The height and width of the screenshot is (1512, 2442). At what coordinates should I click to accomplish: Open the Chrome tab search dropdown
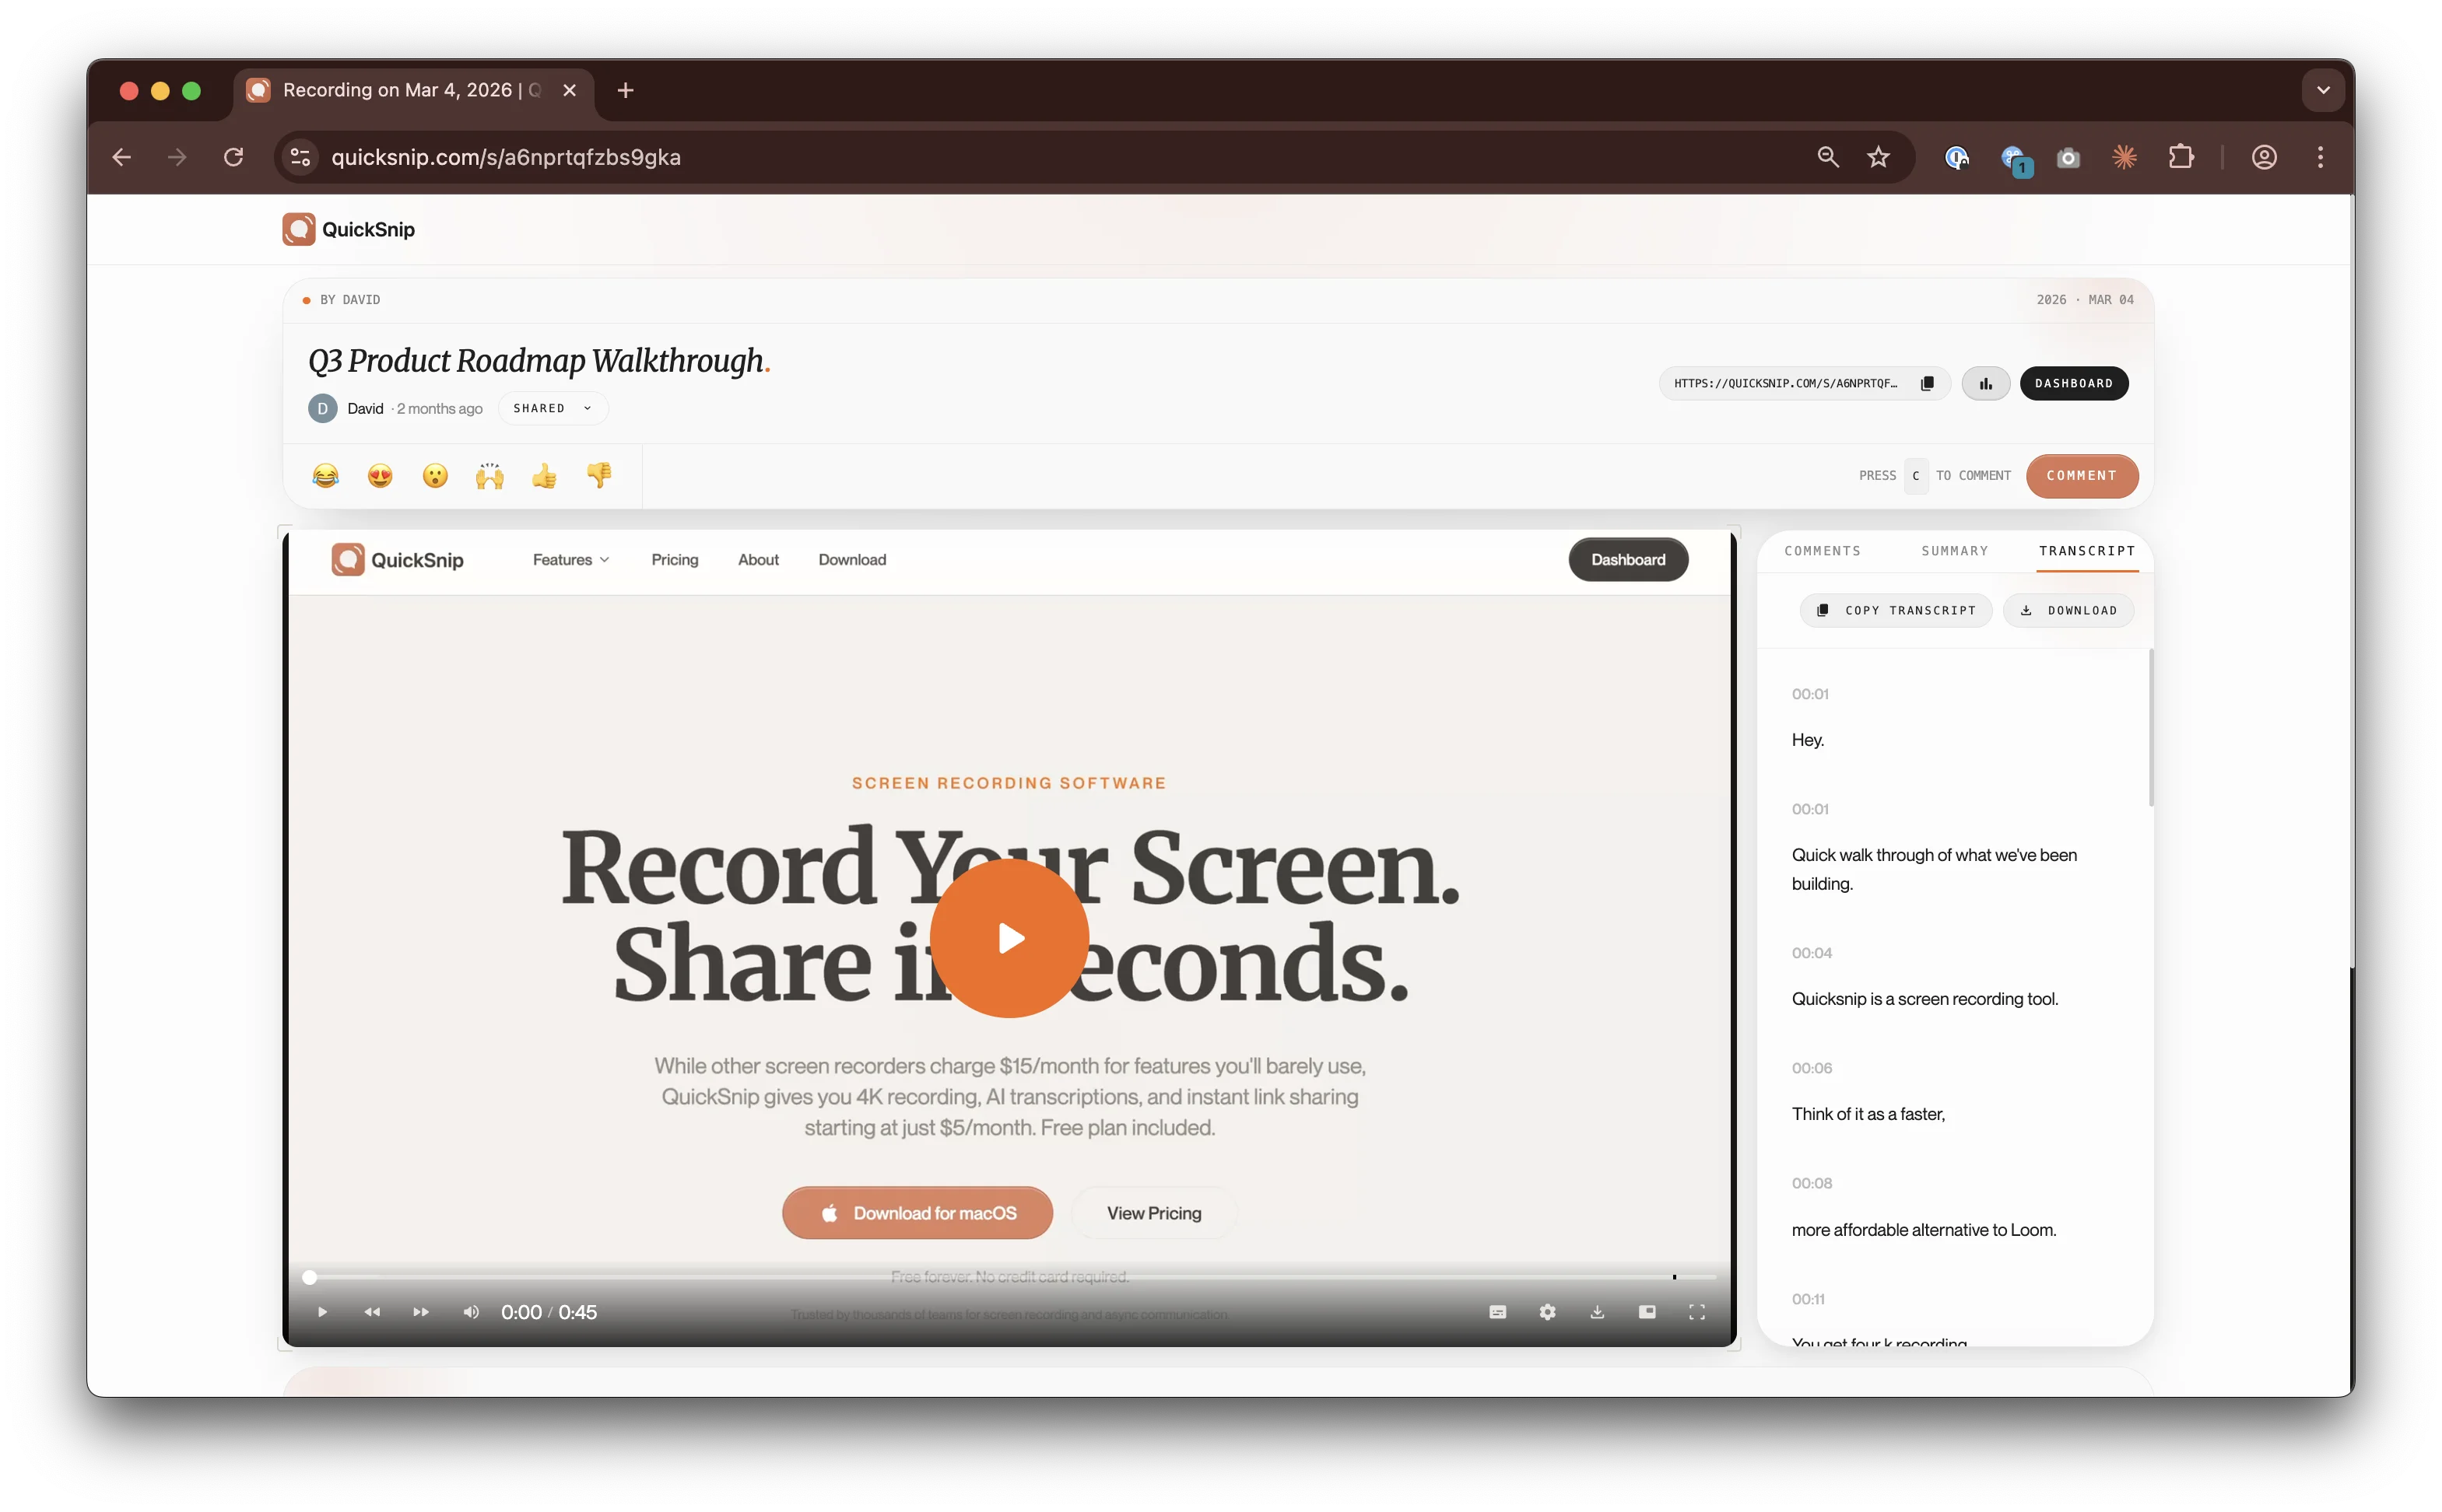2323,90
